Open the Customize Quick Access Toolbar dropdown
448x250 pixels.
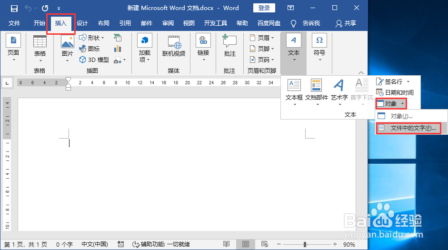point(59,9)
